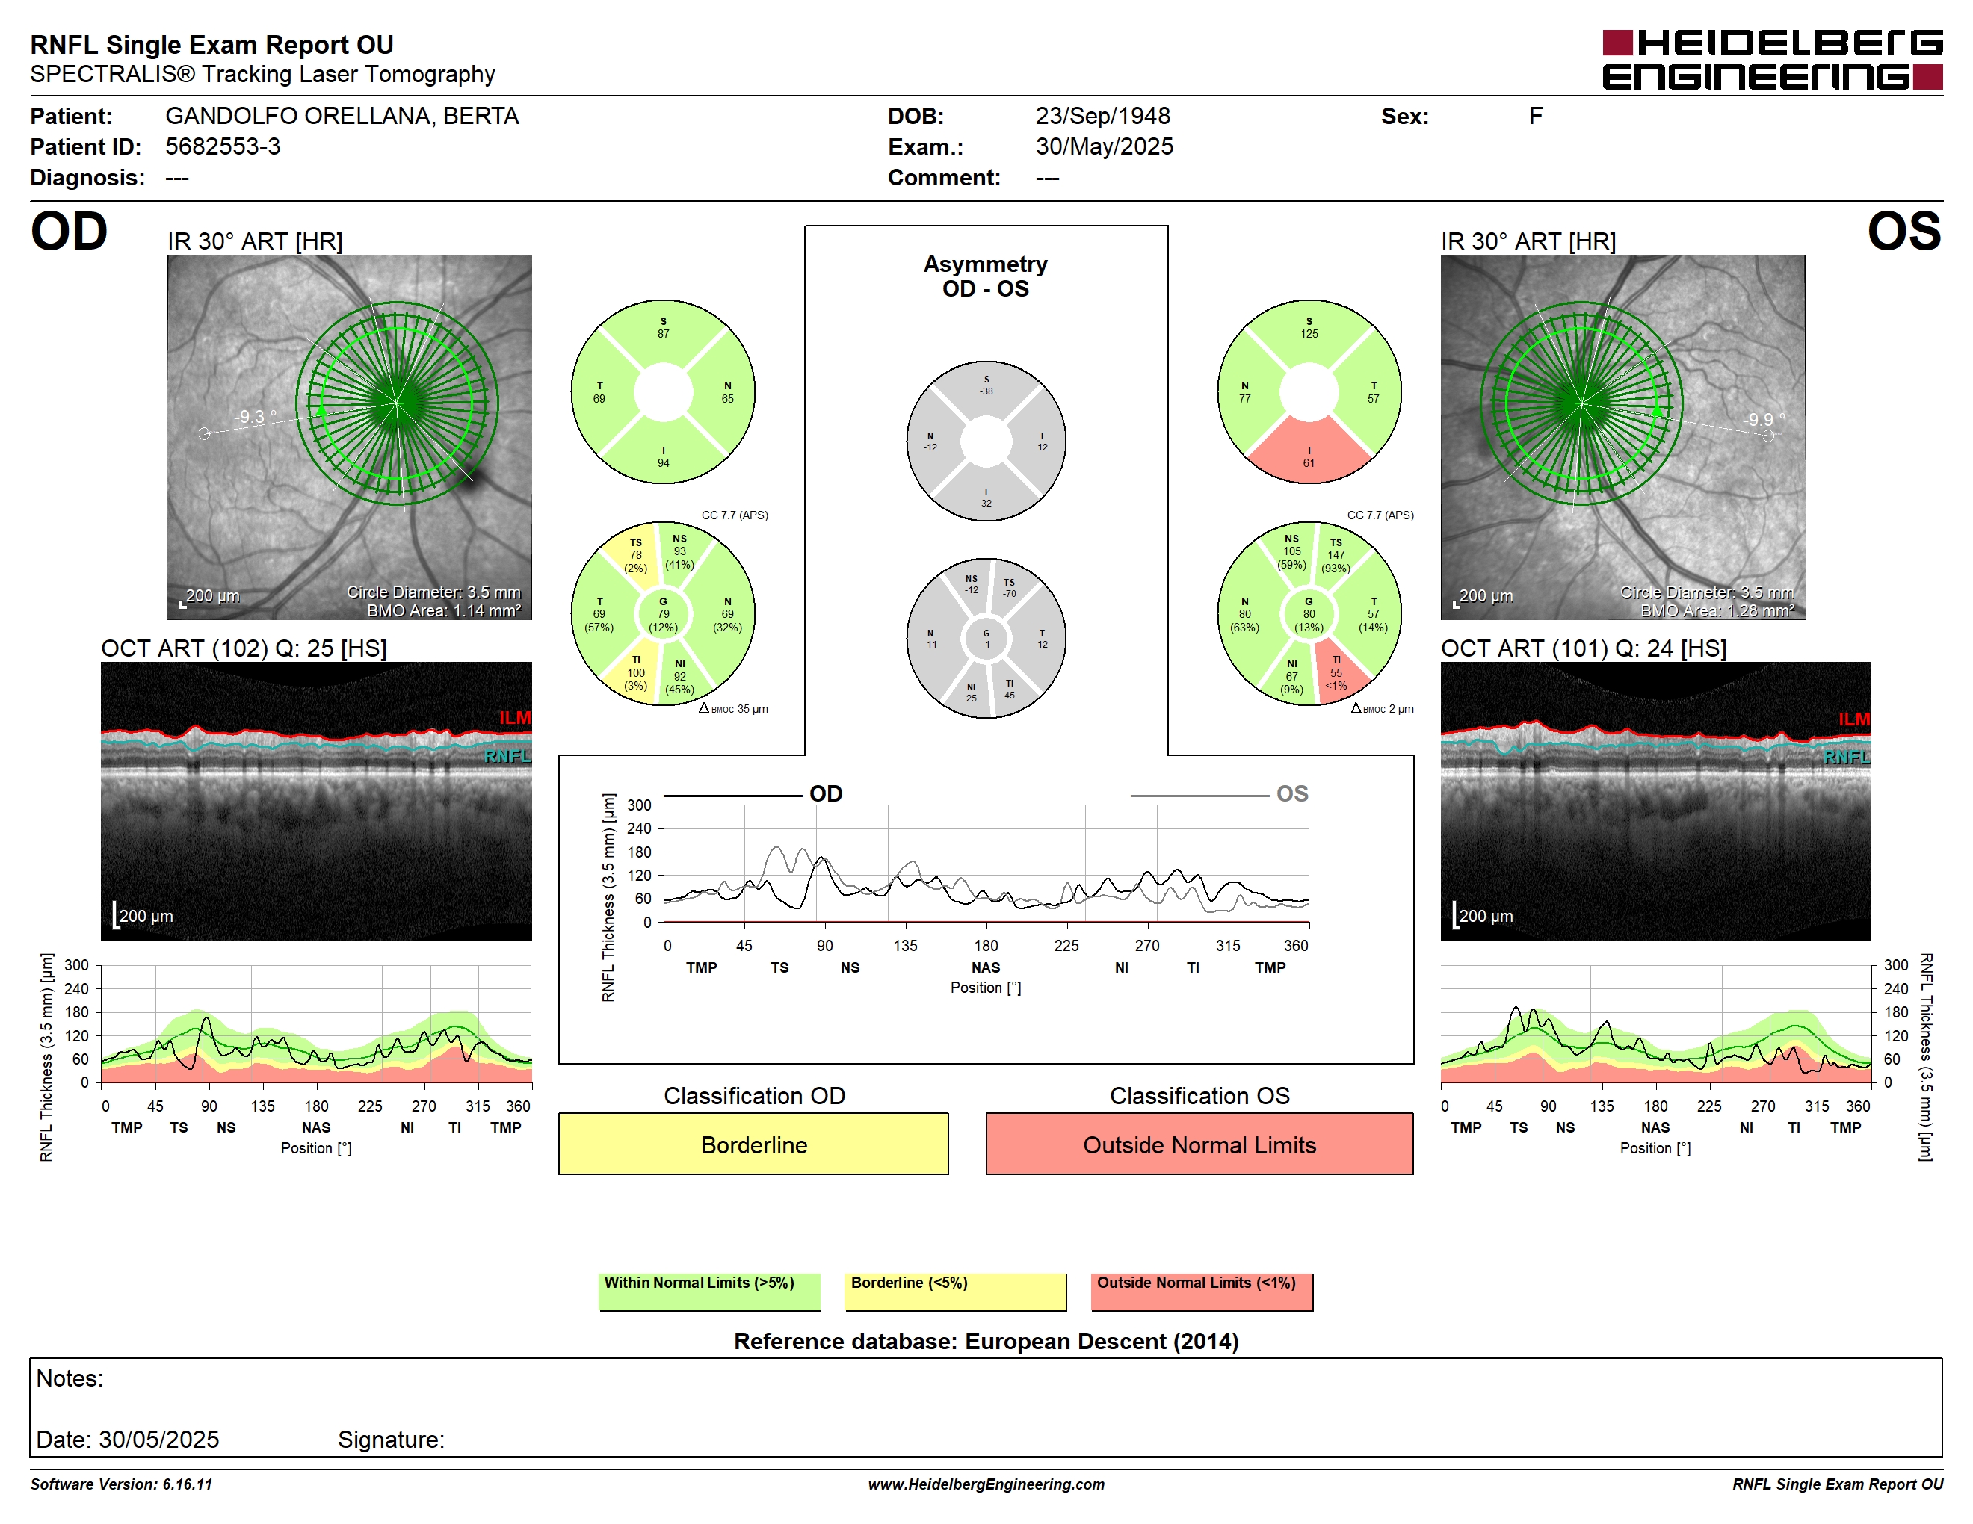1973x1524 pixels.
Task: Click patient name GANDOLFO ORELLANA, BERTA
Action: pyautogui.click(x=342, y=116)
